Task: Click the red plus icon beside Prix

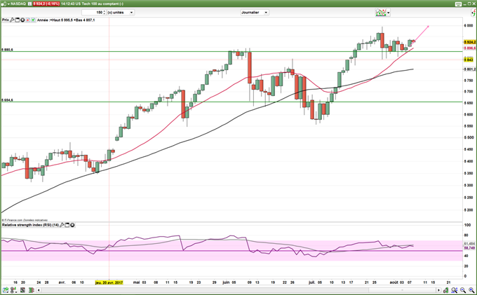Action: point(27,20)
